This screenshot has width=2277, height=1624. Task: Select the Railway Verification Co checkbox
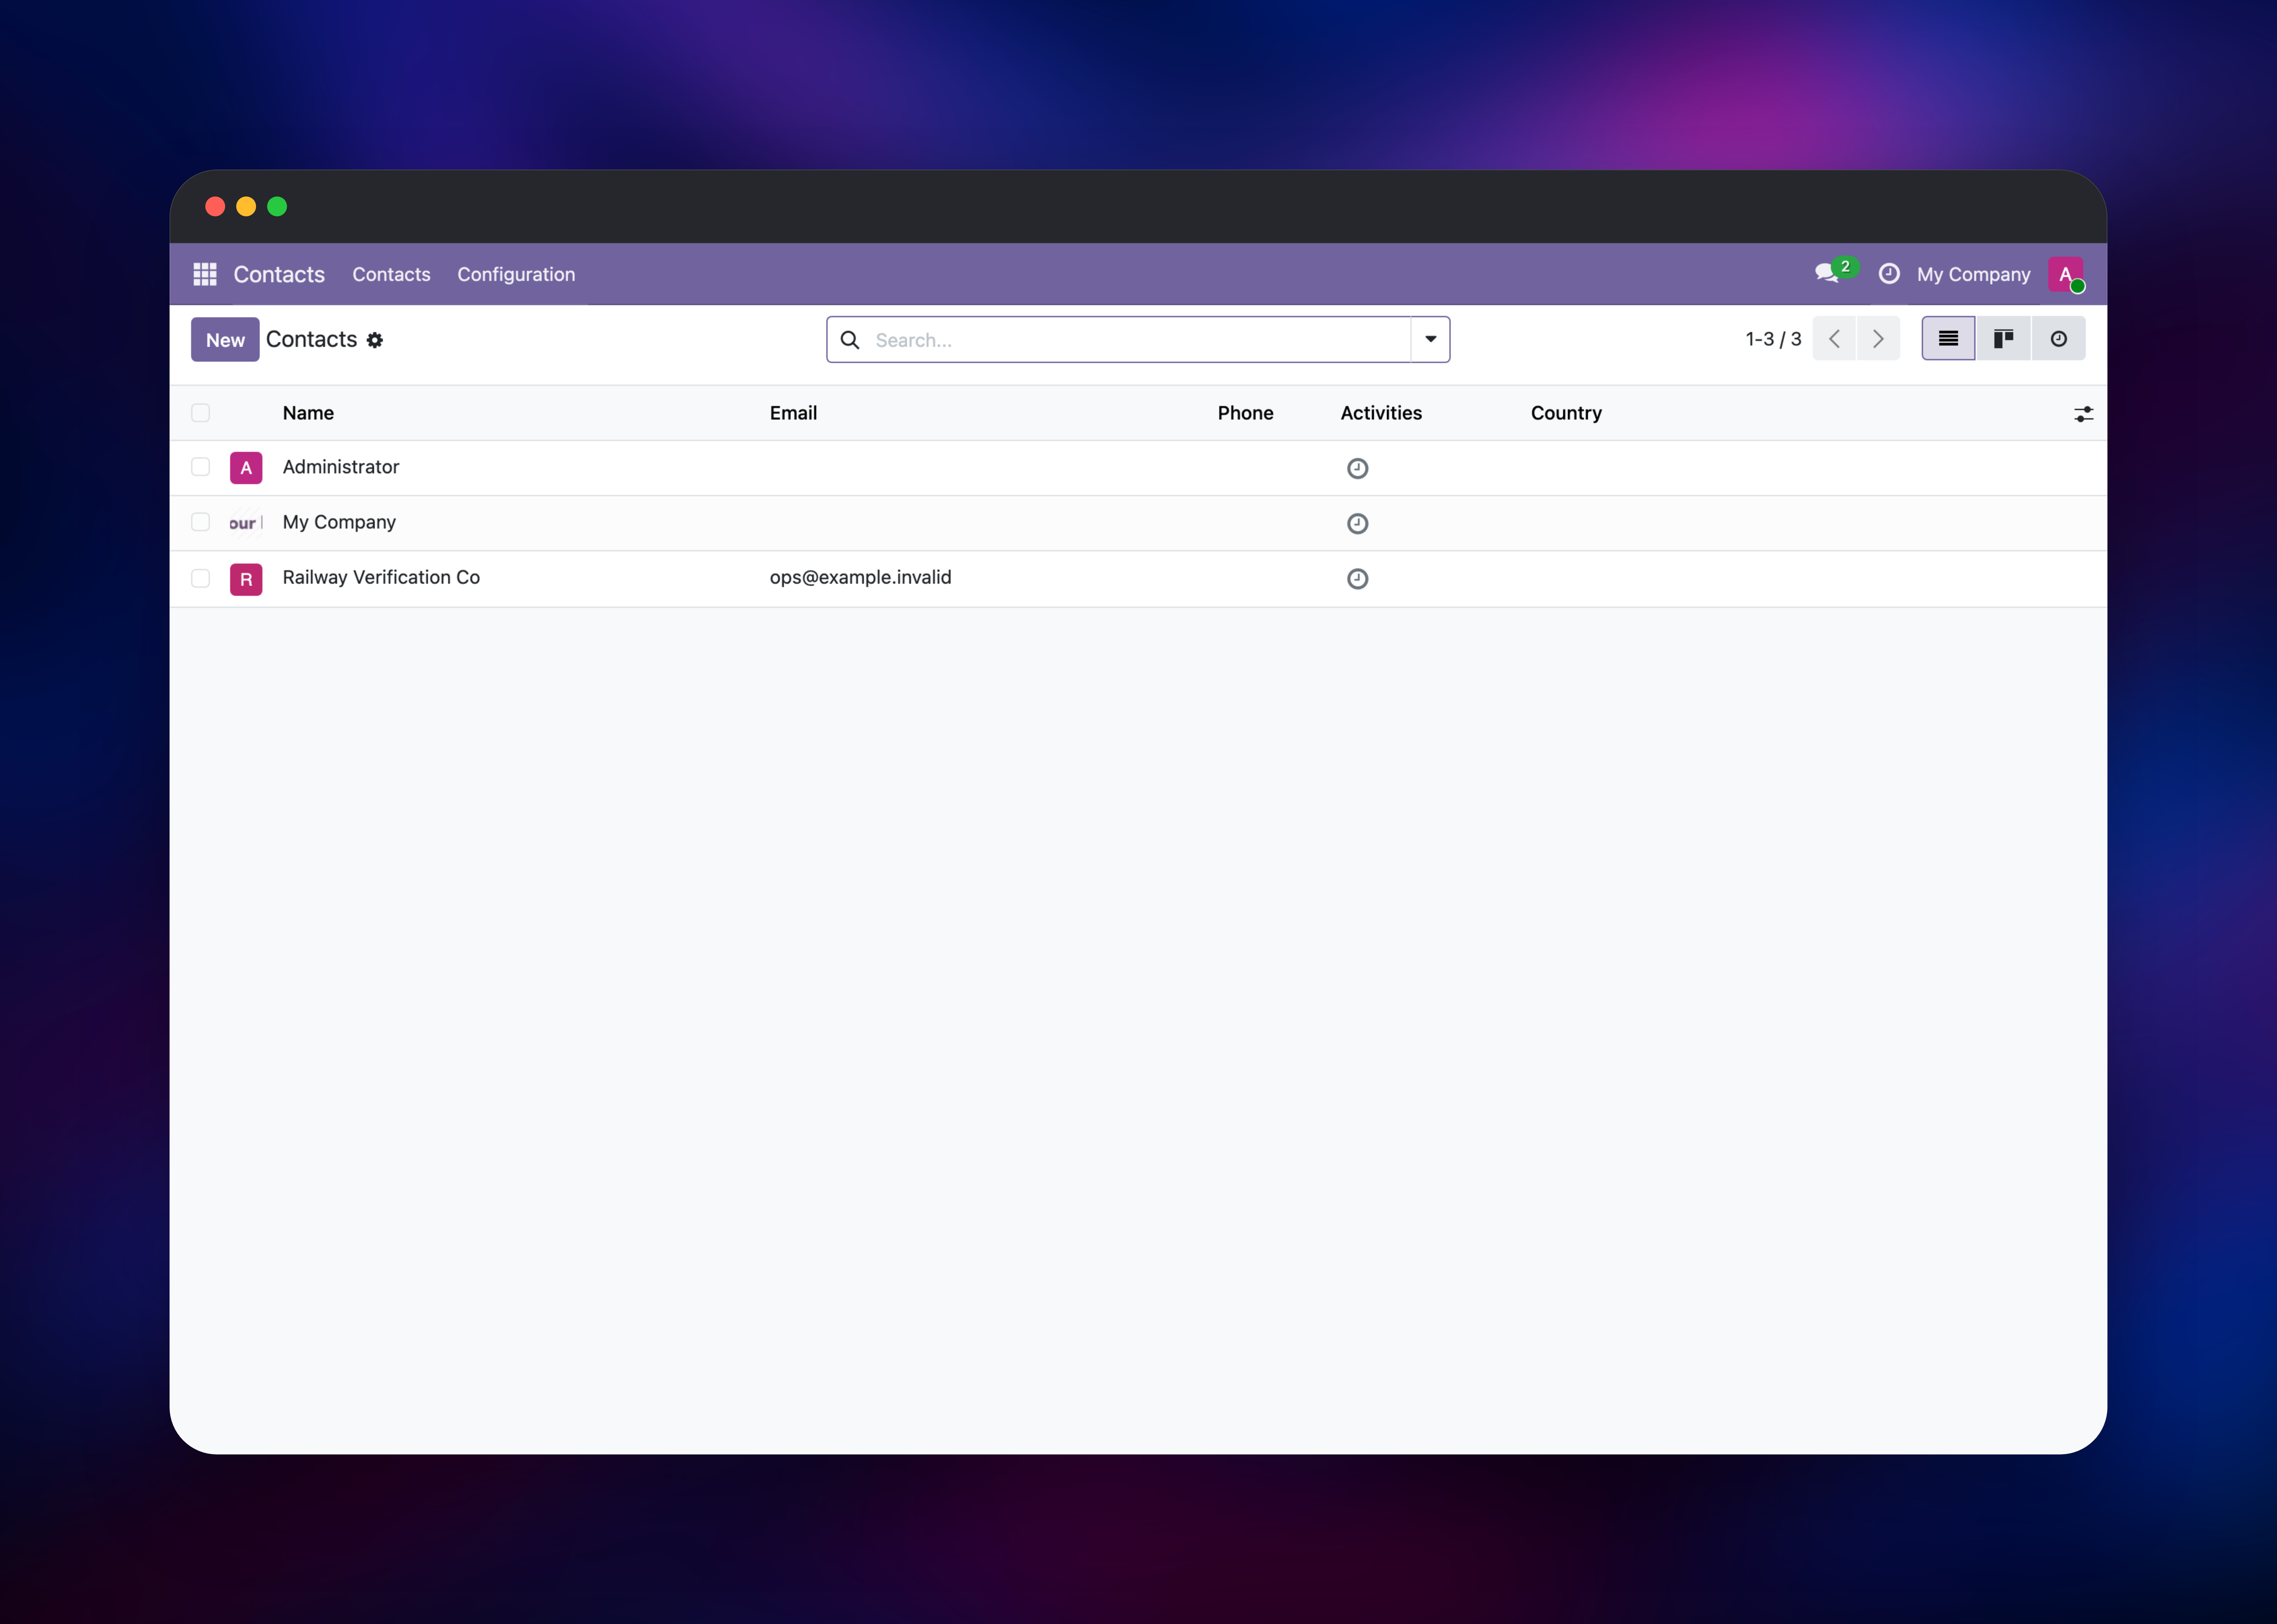pyautogui.click(x=201, y=578)
